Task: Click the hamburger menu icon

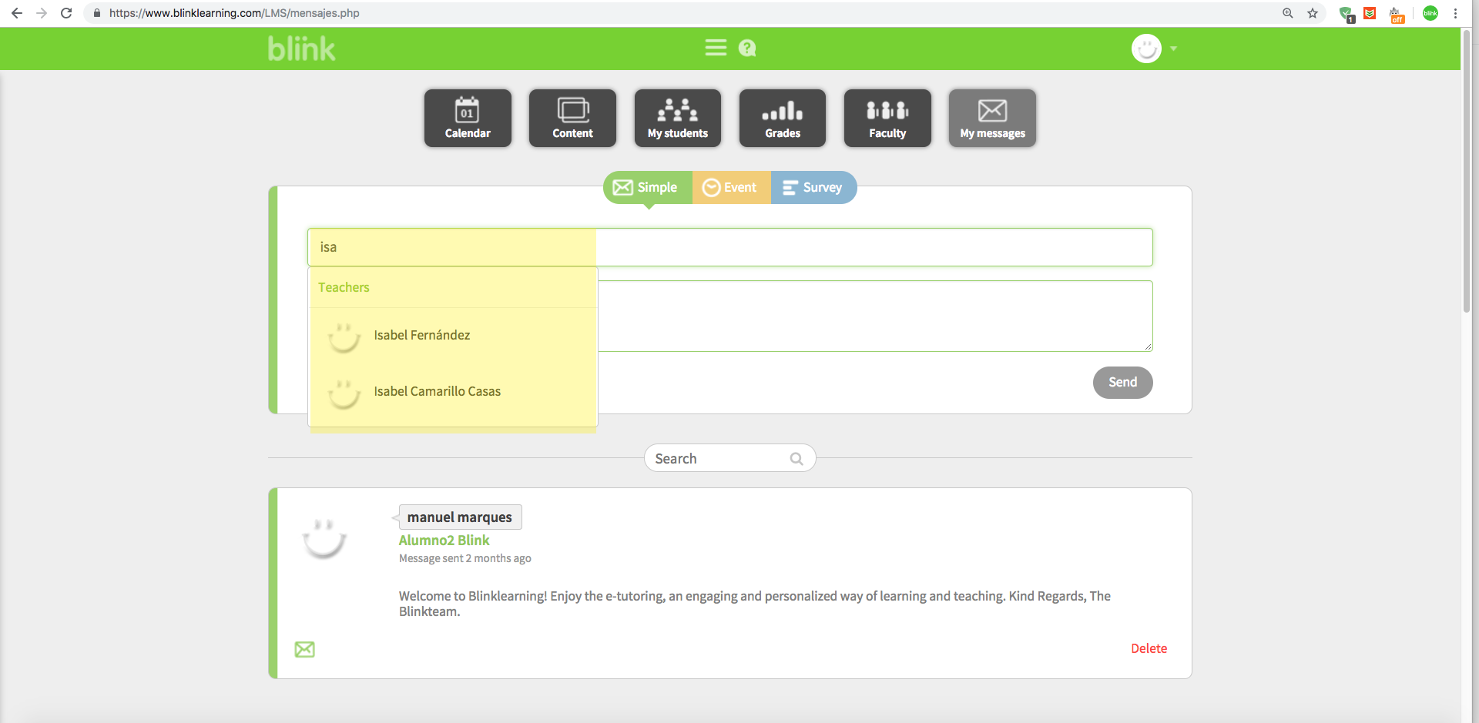Action: point(716,49)
